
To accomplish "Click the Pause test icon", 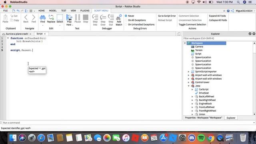I will [x=78, y=17].
